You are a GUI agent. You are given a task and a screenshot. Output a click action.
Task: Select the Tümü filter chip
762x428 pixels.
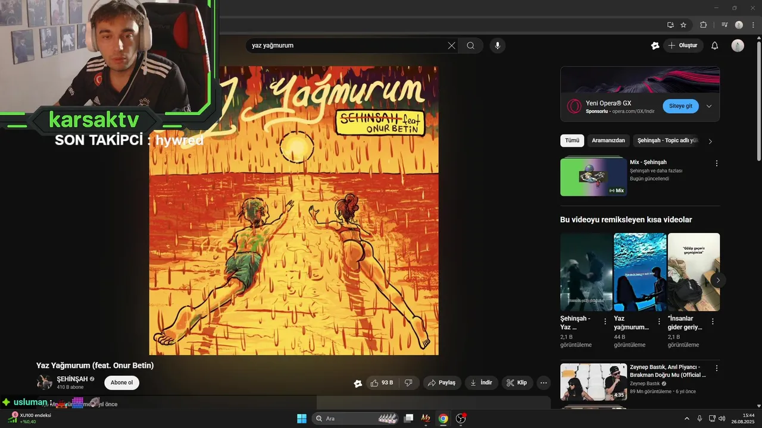[572, 141]
